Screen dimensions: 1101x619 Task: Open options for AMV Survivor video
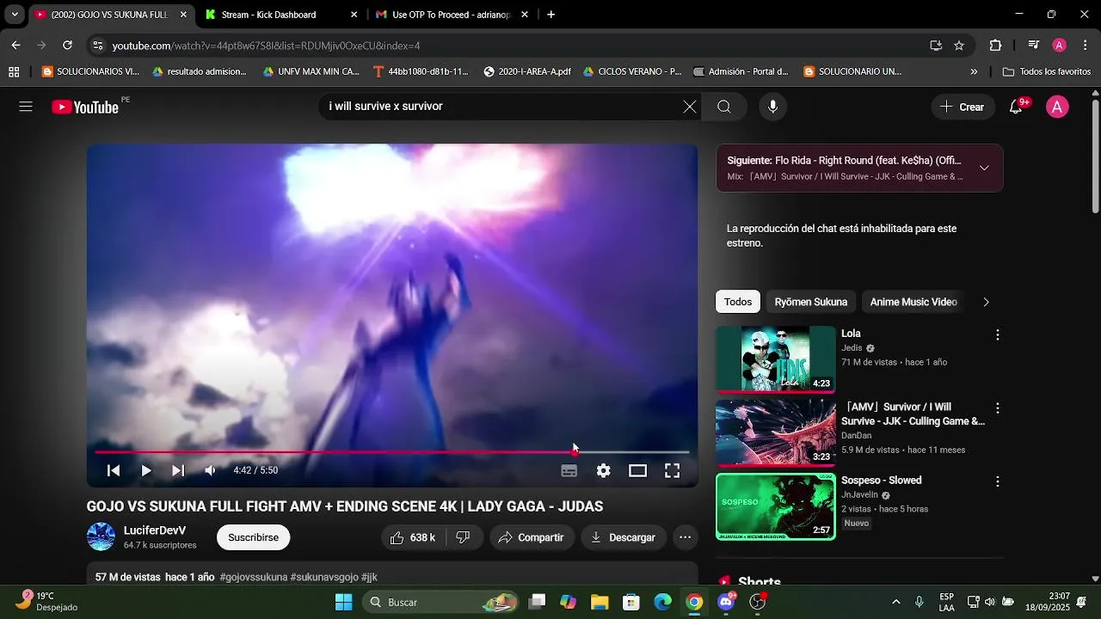[x=998, y=408]
